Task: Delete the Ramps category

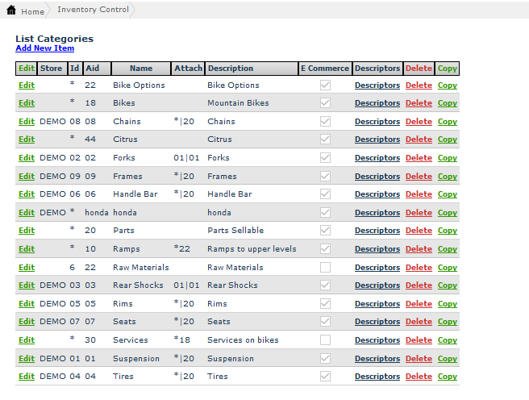Action: point(419,249)
